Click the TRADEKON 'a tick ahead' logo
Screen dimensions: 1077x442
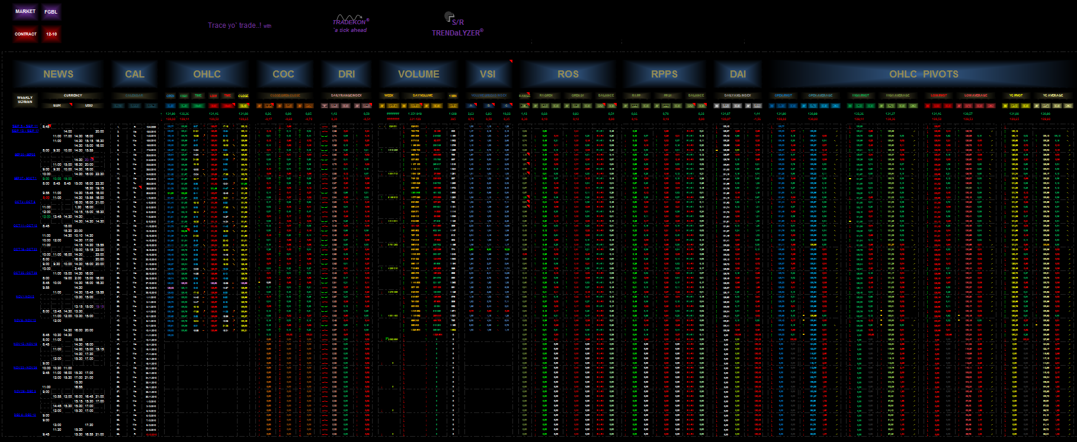[351, 24]
